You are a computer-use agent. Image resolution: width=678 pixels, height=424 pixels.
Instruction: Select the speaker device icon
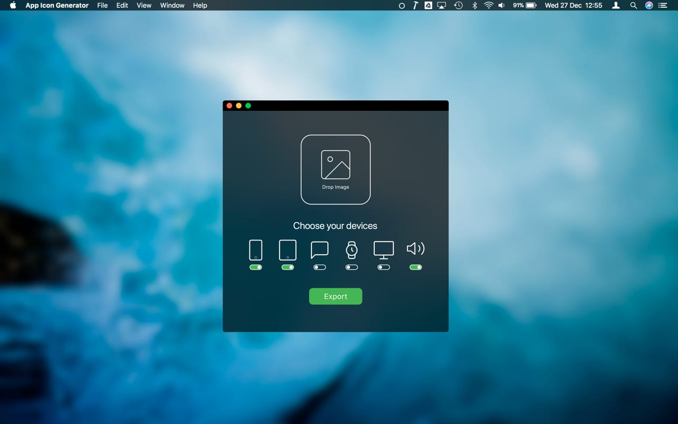[x=415, y=248]
